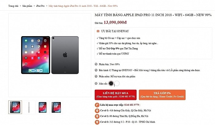Viewport: 215px width, 125px height.
Task: Click the location pin icon for Cơ sở 3
Action: point(97,122)
